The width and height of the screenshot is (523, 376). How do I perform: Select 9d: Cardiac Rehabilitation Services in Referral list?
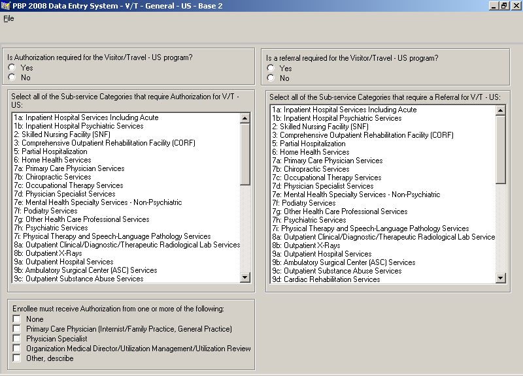(x=383, y=279)
